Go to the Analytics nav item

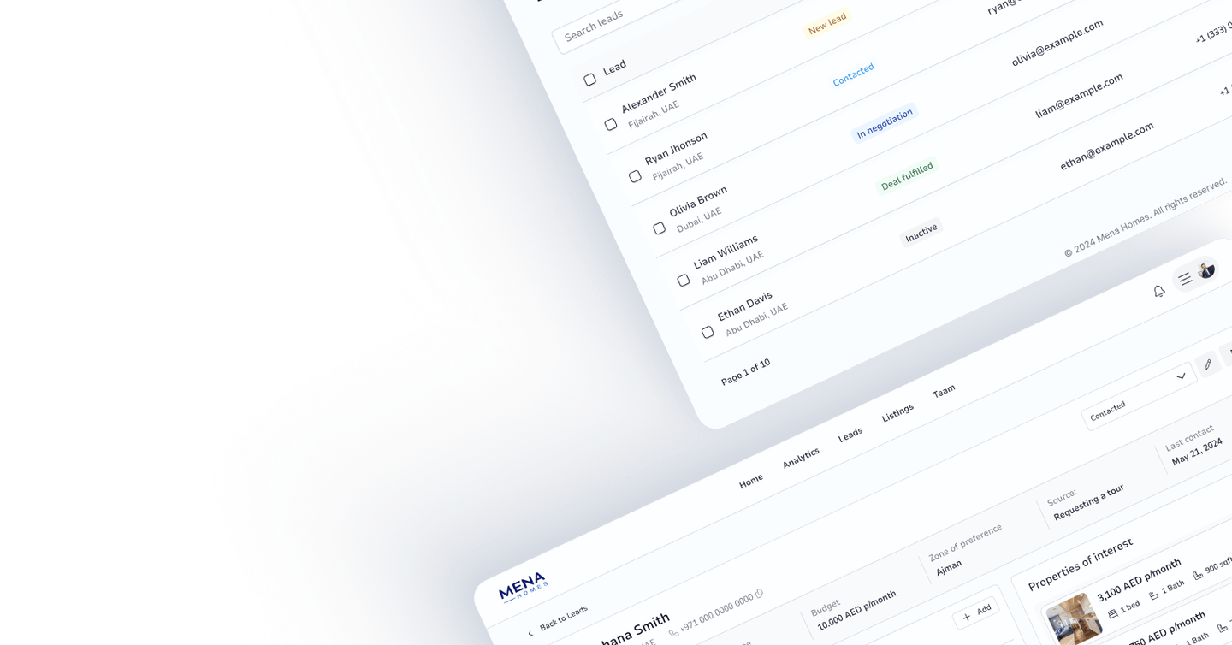point(801,459)
